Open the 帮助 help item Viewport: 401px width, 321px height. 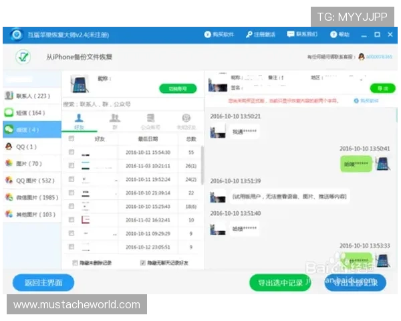[x=340, y=34]
